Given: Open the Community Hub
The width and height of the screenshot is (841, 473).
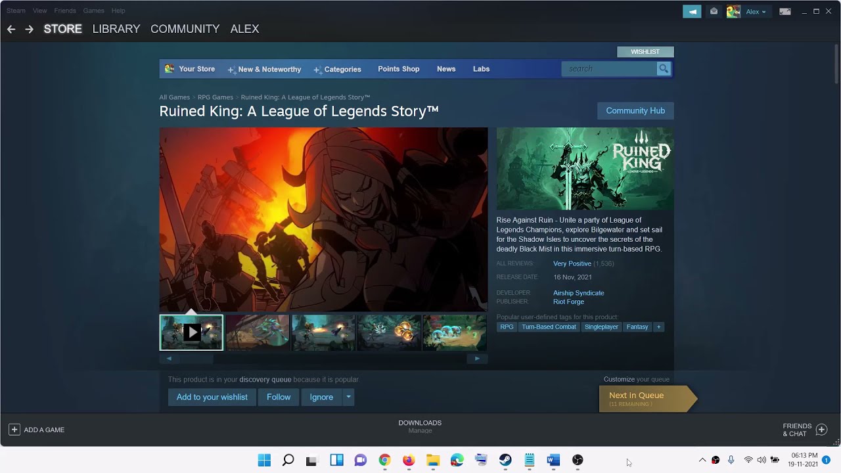Looking at the screenshot, I should coord(635,110).
